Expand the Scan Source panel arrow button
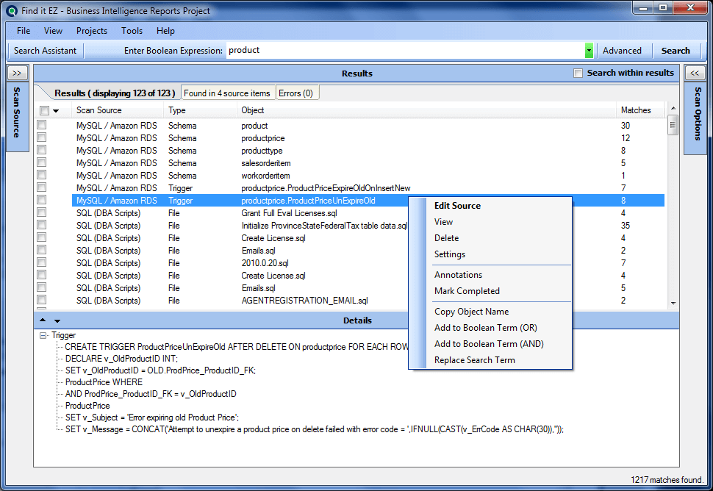This screenshot has width=713, height=491. [18, 73]
